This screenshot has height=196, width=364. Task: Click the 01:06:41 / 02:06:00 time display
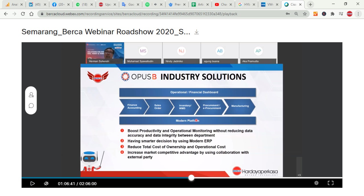(77, 184)
